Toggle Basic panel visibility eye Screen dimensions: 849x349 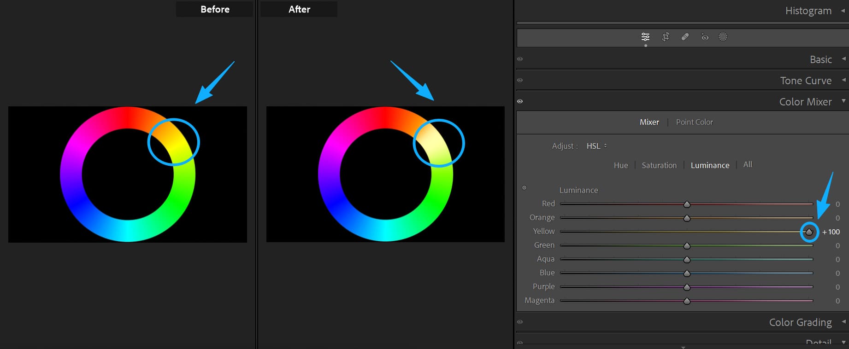520,59
